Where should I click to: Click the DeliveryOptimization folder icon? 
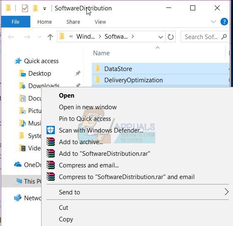point(98,79)
